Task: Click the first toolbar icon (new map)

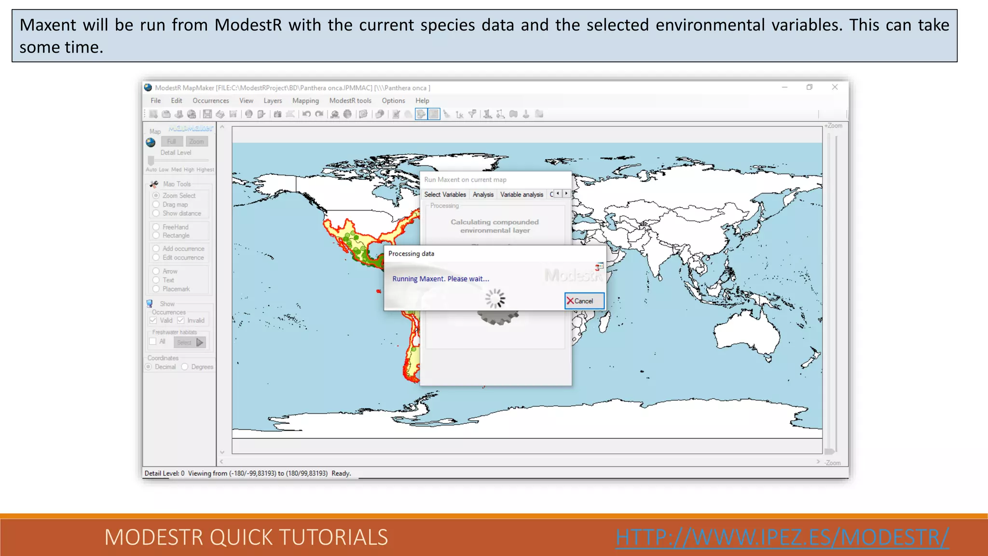Action: 153,114
